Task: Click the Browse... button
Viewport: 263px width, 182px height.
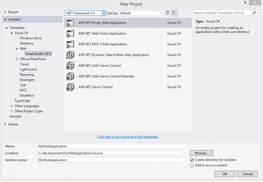Action: (202, 153)
